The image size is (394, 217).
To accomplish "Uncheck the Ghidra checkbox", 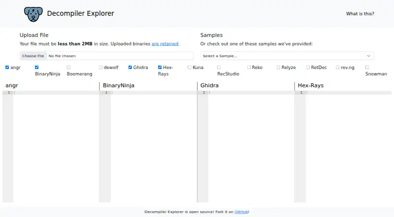I will point(130,67).
